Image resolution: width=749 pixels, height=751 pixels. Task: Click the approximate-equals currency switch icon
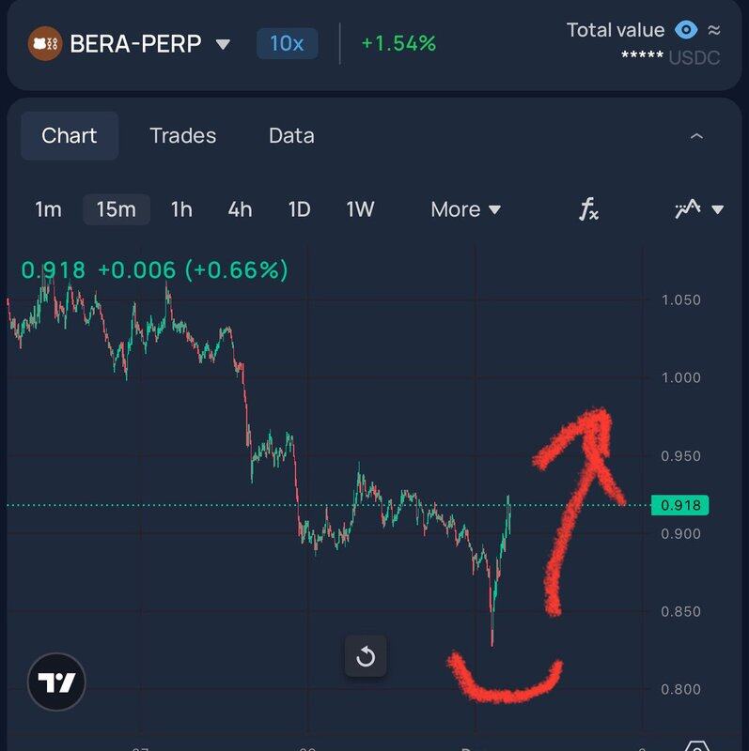(714, 30)
